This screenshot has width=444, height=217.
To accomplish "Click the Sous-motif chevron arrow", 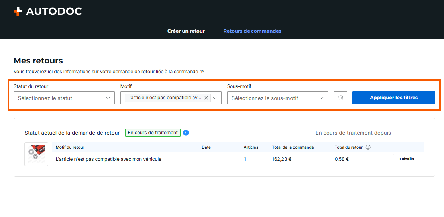I will coord(321,98).
